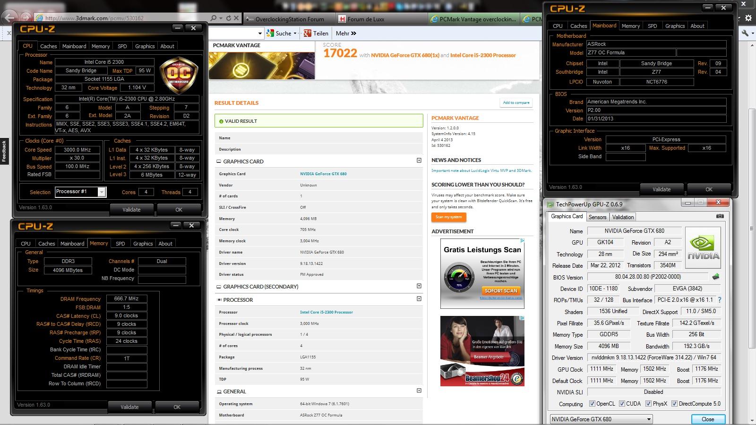Click the browser forward arrow button
This screenshot has width=756, height=425.
27,18
